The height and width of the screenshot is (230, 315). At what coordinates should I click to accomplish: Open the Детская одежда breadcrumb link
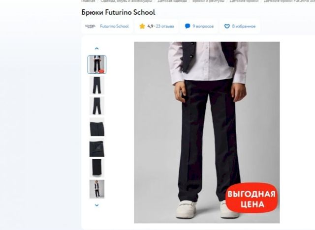(172, 1)
